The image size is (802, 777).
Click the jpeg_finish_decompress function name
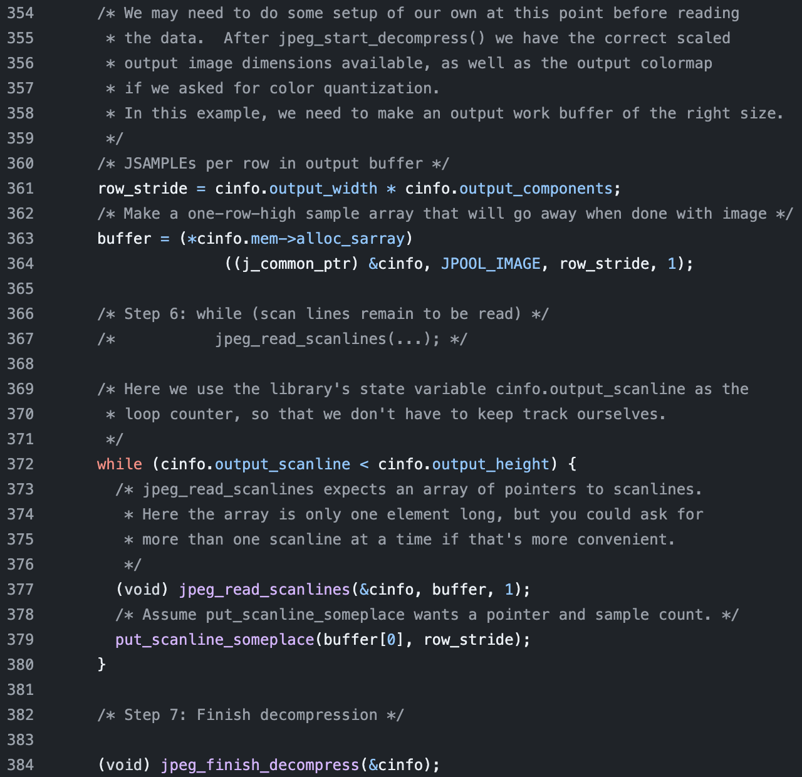tap(260, 765)
